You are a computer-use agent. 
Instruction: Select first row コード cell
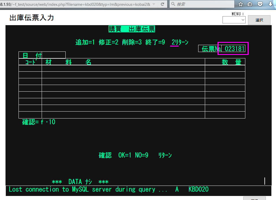click(x=30, y=68)
